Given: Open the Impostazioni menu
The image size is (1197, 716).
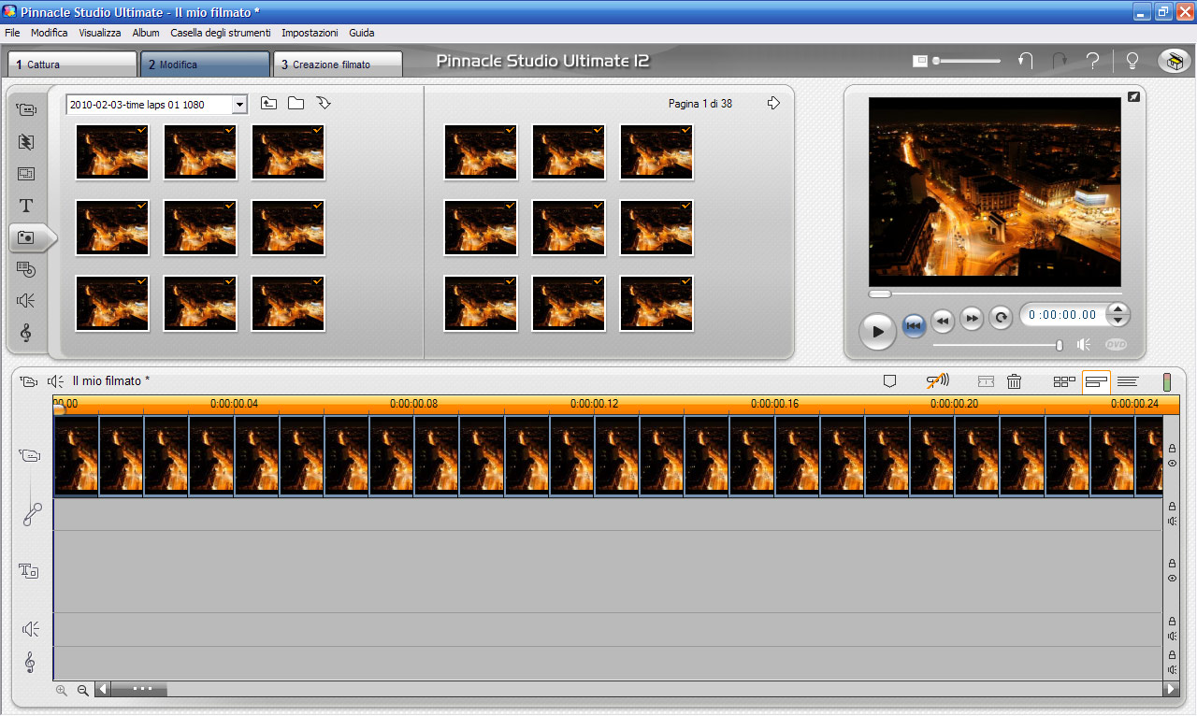Looking at the screenshot, I should click(x=310, y=33).
